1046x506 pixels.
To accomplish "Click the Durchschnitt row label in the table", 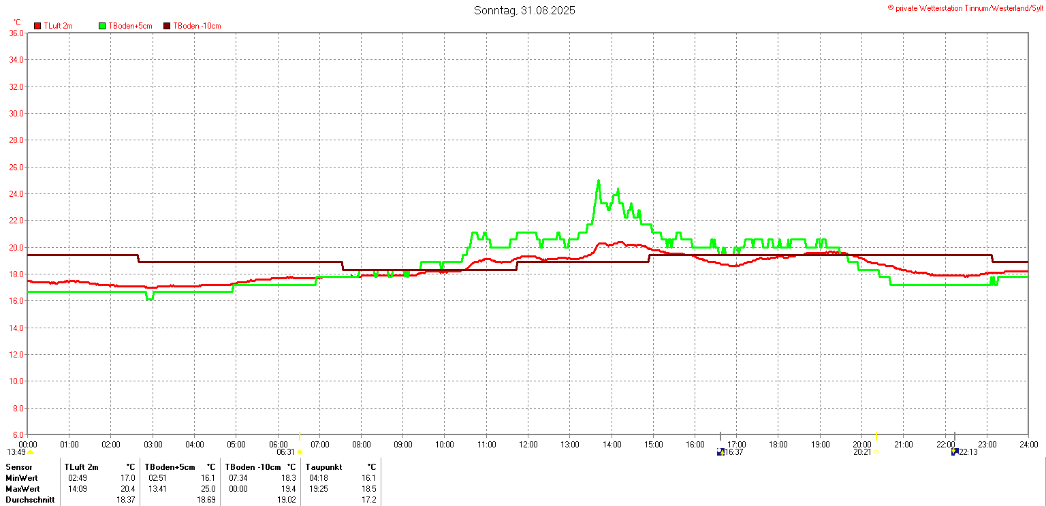I will pos(29,500).
